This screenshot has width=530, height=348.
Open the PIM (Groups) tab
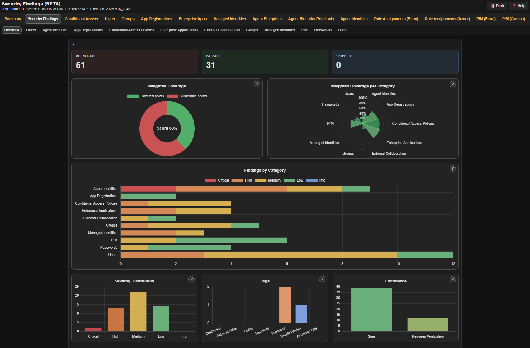[x=514, y=19]
